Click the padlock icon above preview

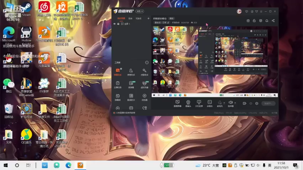point(254,21)
